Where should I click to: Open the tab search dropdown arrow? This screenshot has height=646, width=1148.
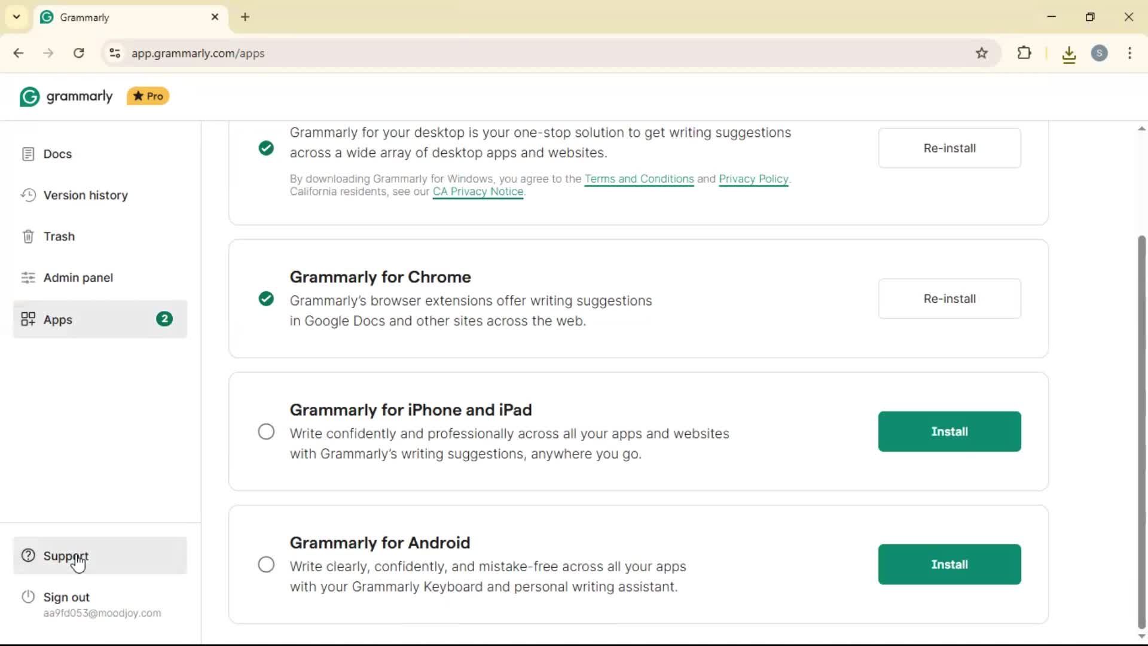pos(17,17)
